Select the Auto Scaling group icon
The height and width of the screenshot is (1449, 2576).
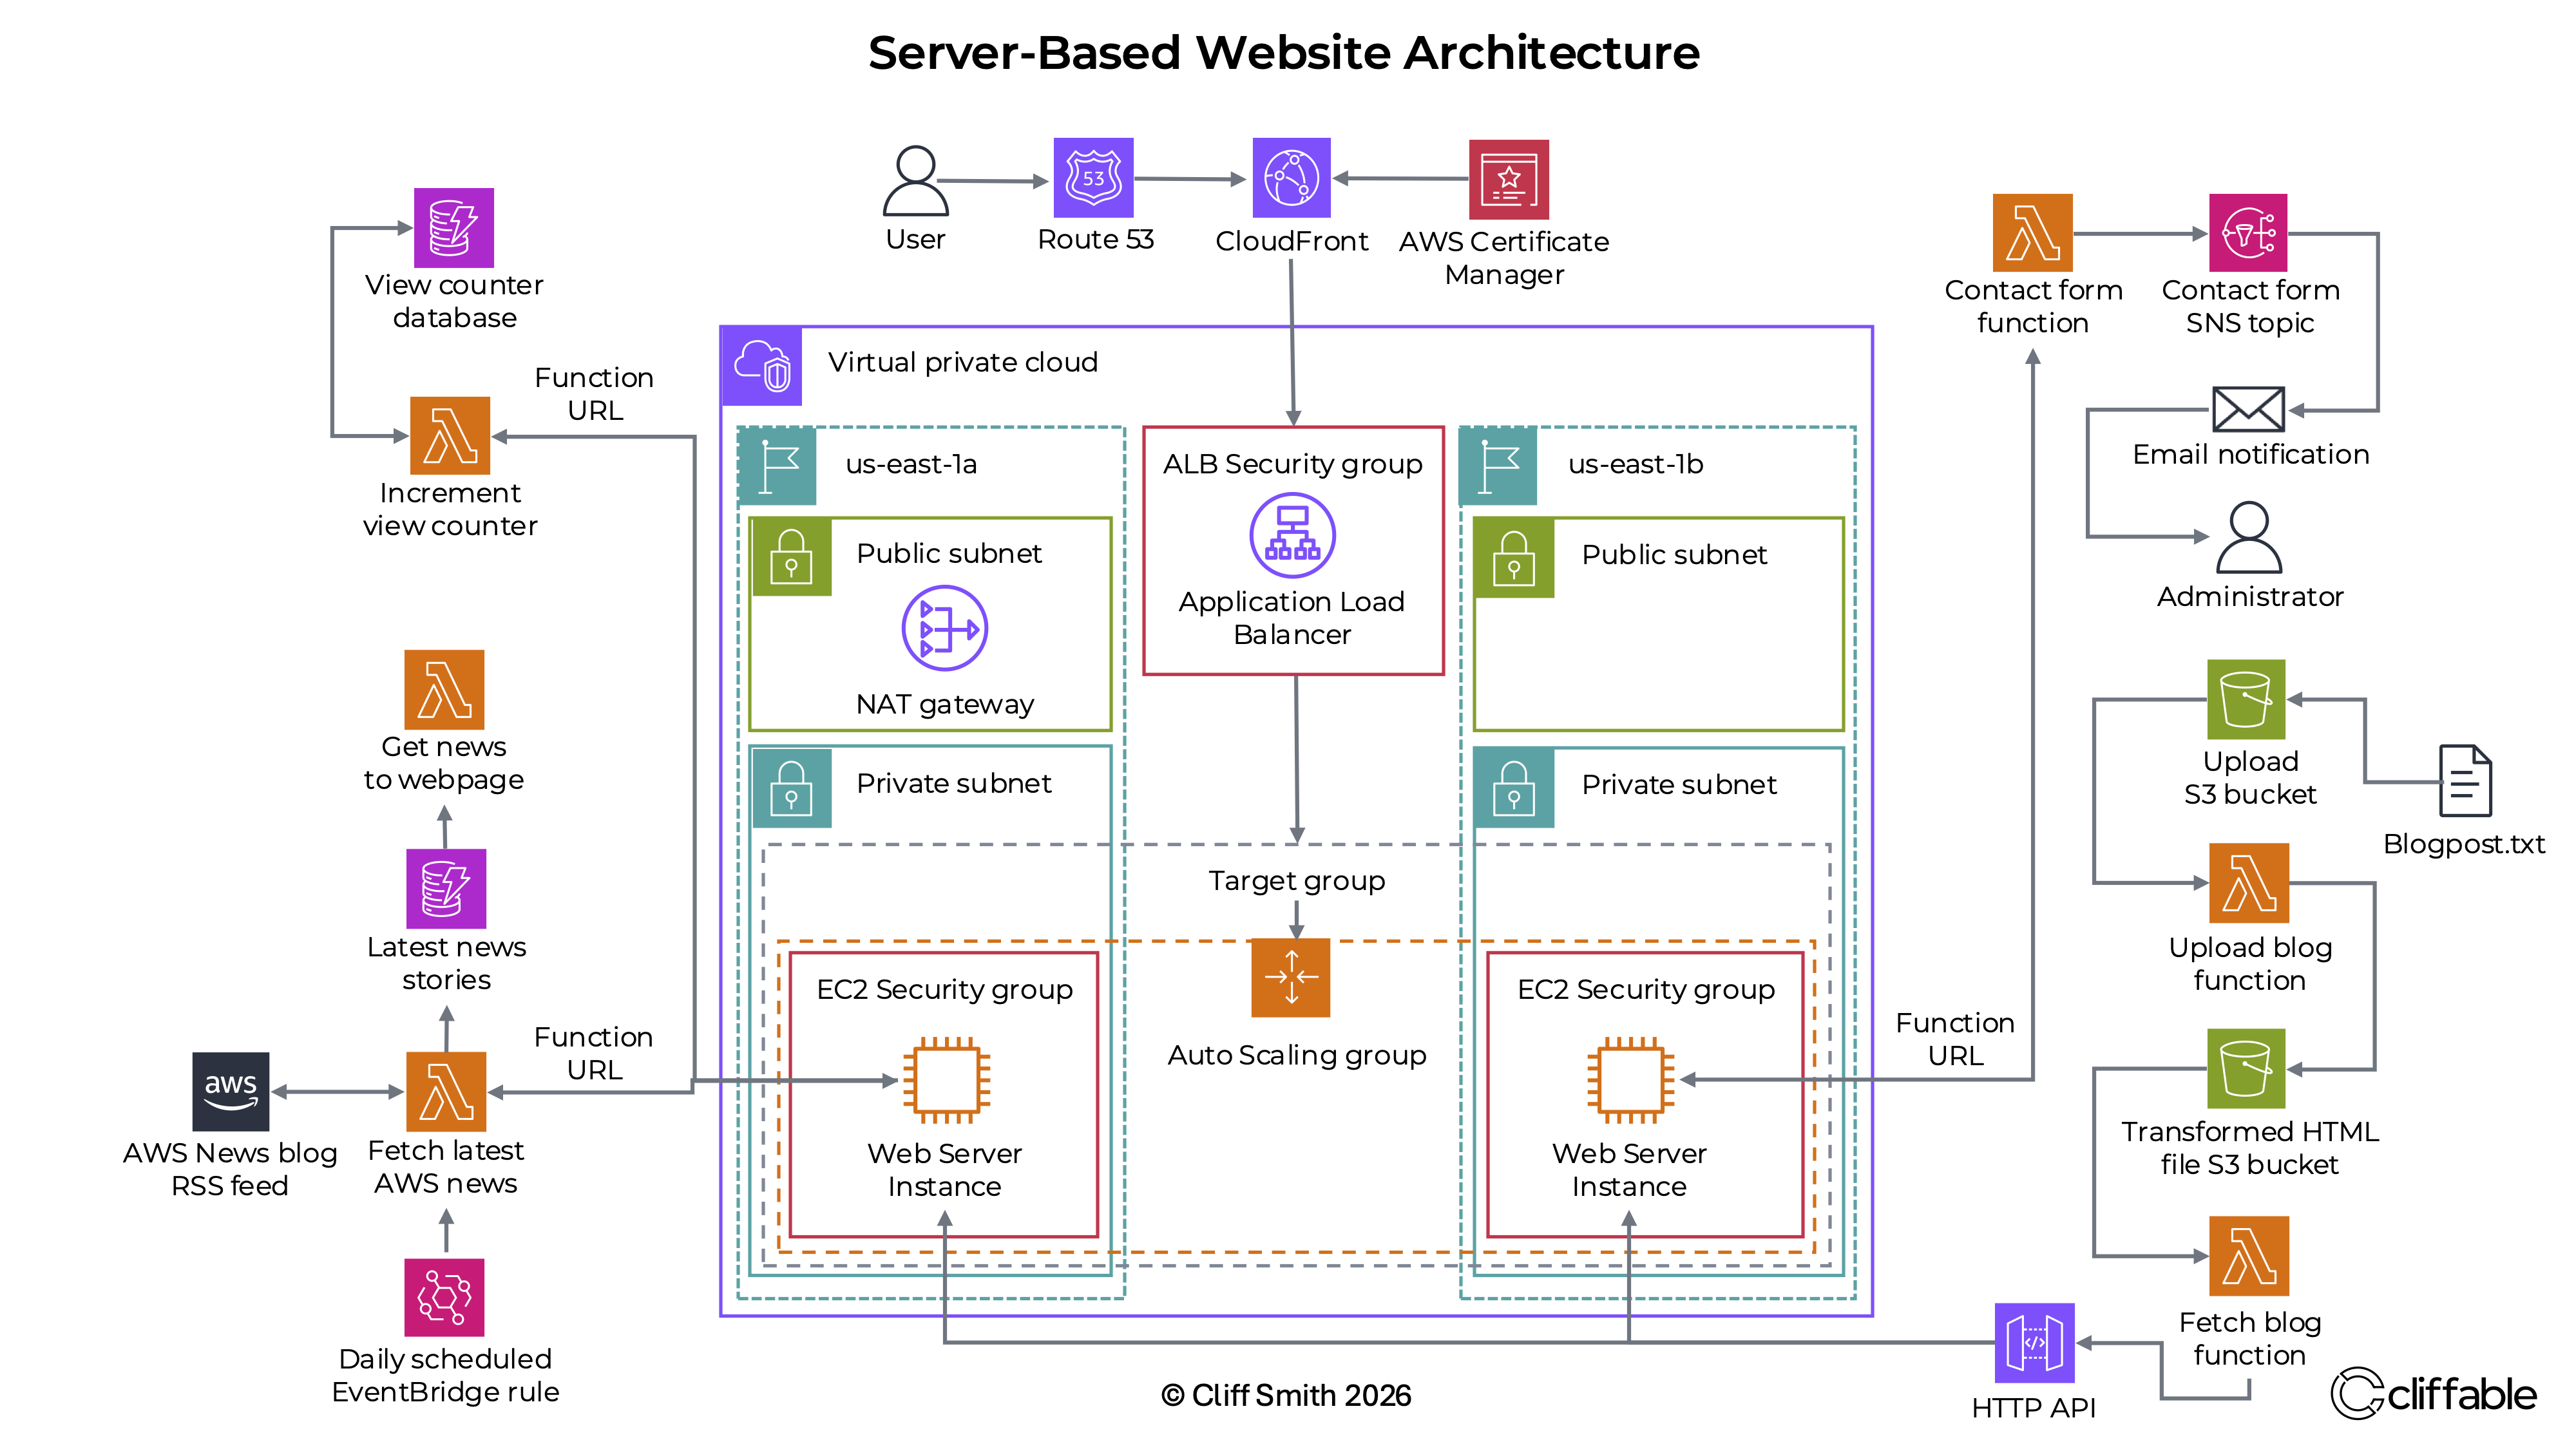[x=1291, y=977]
